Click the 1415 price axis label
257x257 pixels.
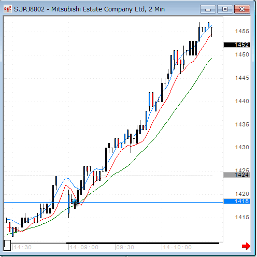[x=242, y=217]
